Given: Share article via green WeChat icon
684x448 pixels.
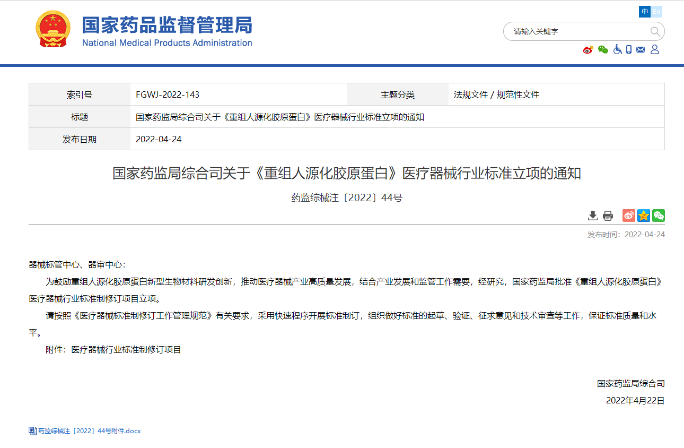Looking at the screenshot, I should point(659,216).
